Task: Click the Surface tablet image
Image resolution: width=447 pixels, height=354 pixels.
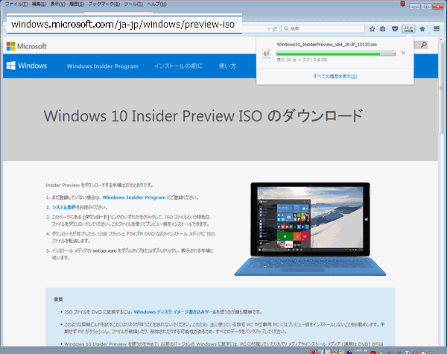Action: point(310,229)
